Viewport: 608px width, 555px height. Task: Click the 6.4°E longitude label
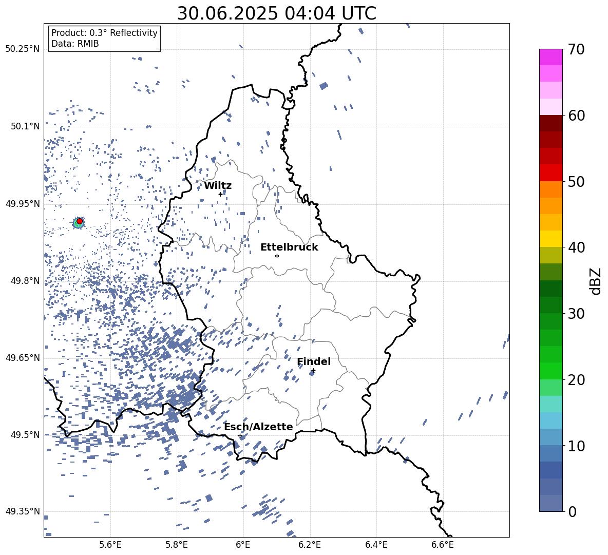point(376,545)
